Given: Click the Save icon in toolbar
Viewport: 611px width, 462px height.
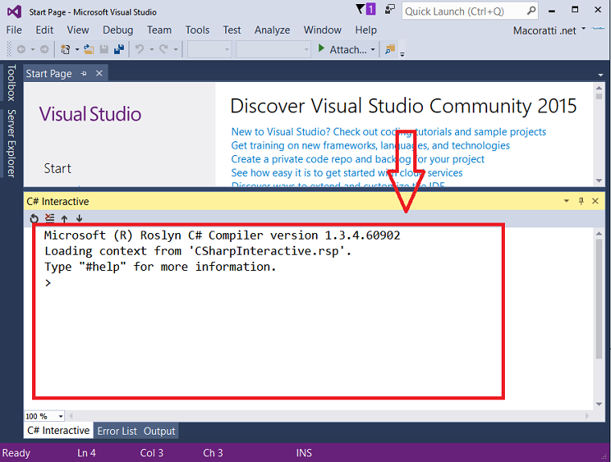Looking at the screenshot, I should point(104,50).
